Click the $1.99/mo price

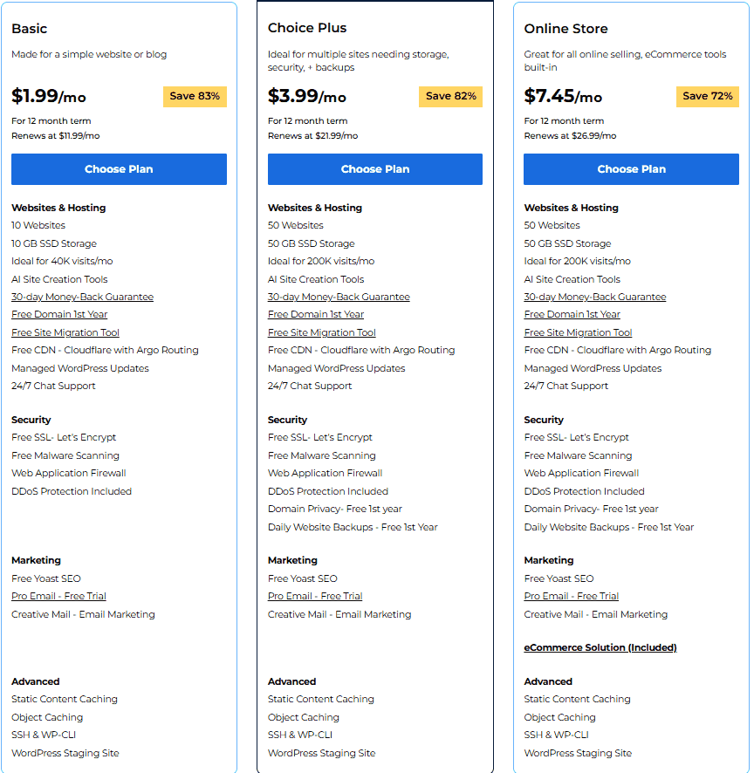[49, 96]
